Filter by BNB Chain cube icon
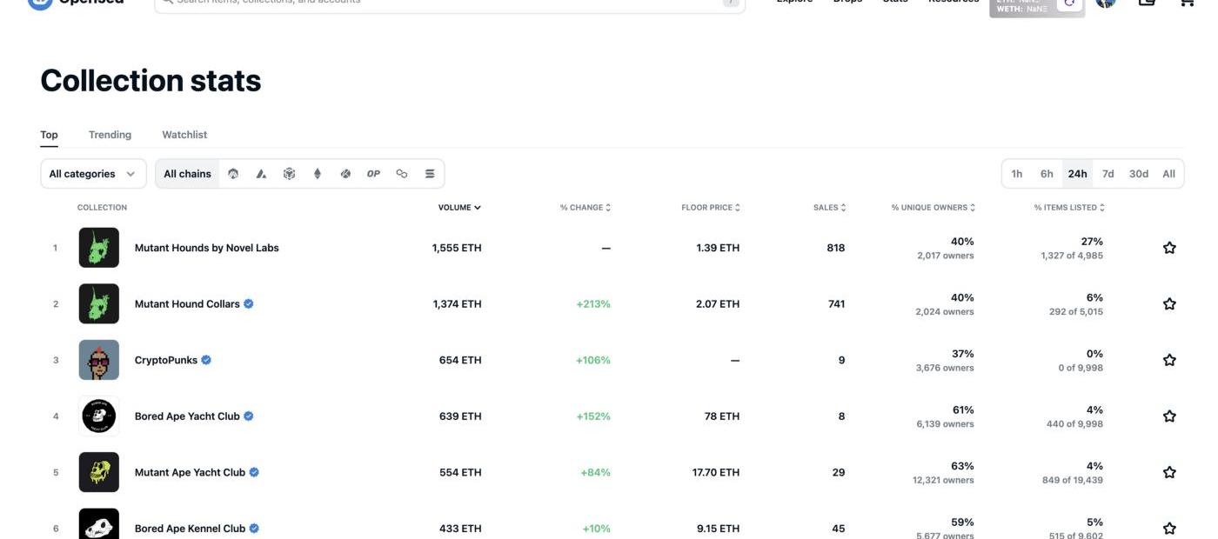This screenshot has height=539, width=1218. (289, 174)
